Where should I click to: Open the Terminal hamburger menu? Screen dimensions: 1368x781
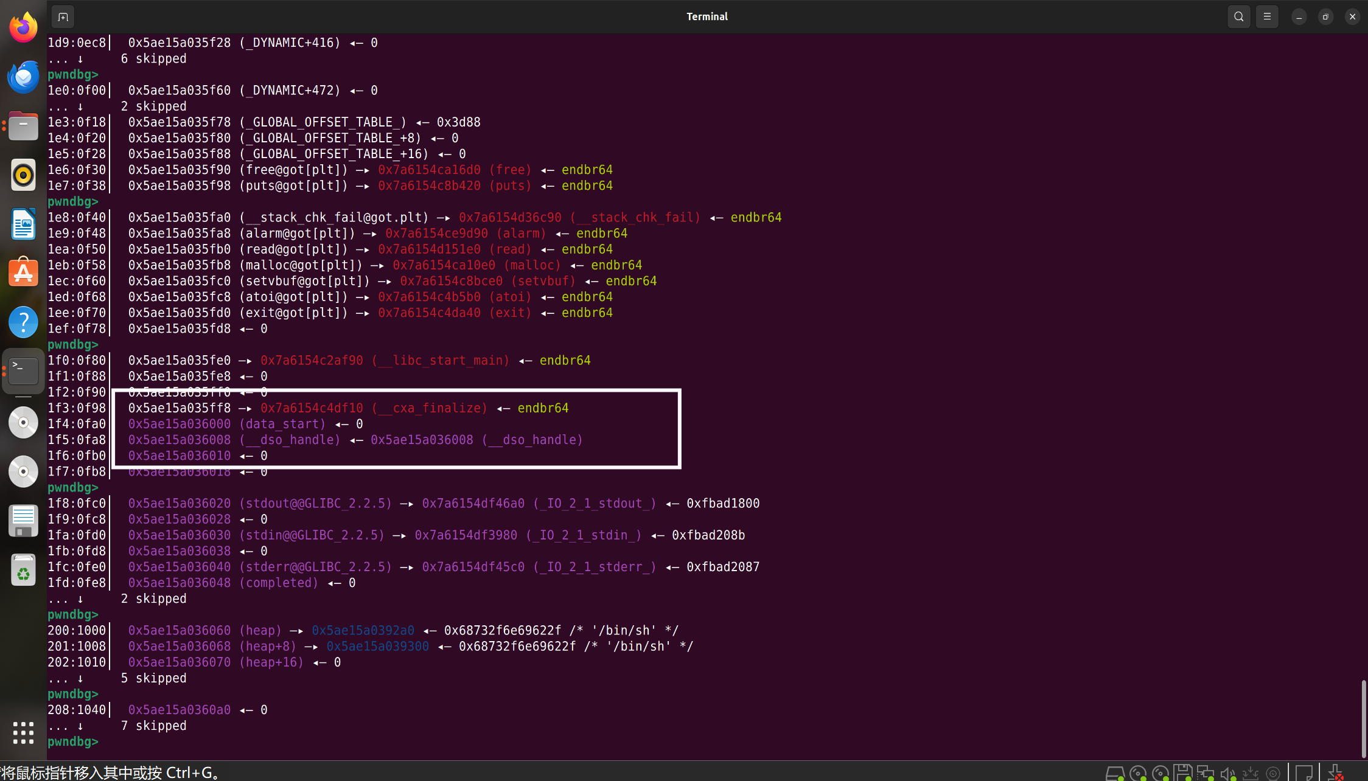pos(1267,16)
